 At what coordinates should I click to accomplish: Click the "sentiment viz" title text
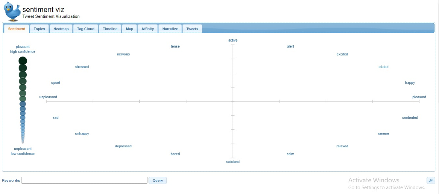[x=43, y=10]
